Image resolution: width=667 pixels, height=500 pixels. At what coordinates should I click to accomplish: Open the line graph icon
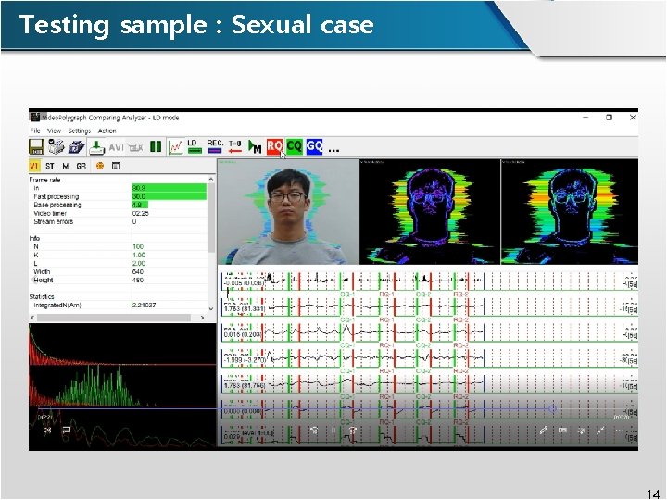[x=176, y=147]
